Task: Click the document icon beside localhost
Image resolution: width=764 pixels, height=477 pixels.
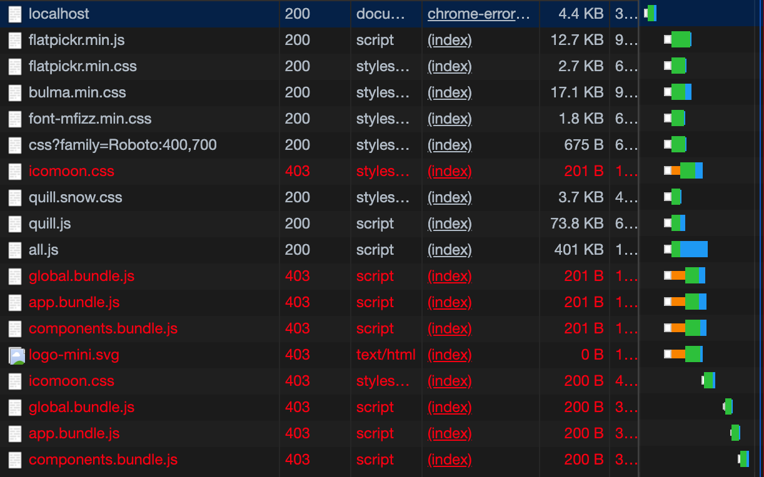Action: pyautogui.click(x=14, y=13)
